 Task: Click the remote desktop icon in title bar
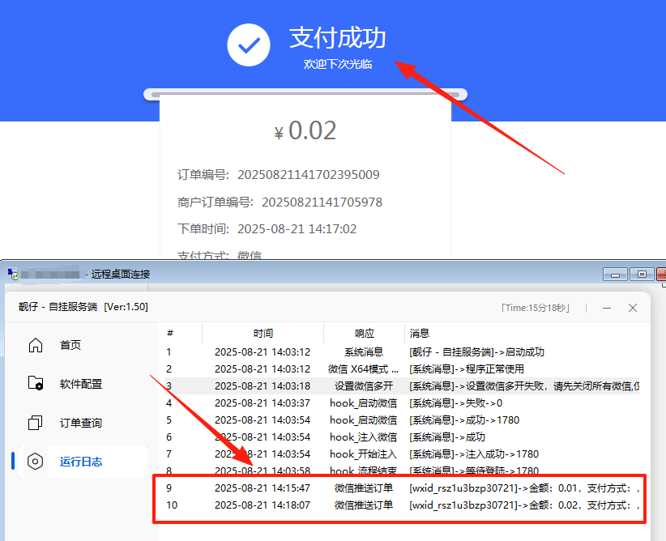click(12, 274)
